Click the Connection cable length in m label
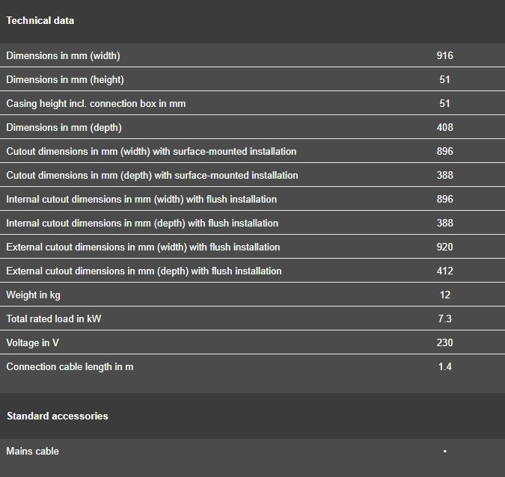This screenshot has width=505, height=477. tap(70, 366)
